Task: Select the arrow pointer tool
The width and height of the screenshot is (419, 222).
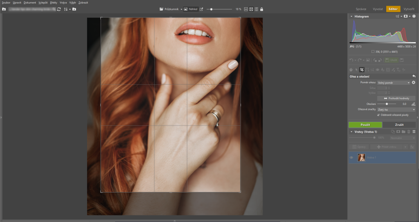Action: coord(356,70)
